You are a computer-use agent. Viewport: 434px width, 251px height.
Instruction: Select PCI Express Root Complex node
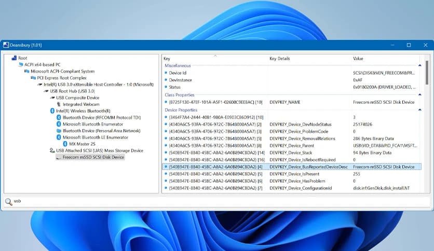click(62, 78)
